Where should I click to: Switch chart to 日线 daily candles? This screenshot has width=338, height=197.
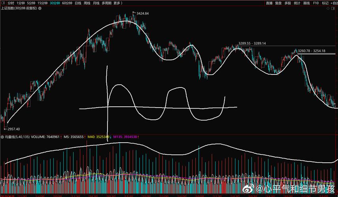(x=77, y=3)
